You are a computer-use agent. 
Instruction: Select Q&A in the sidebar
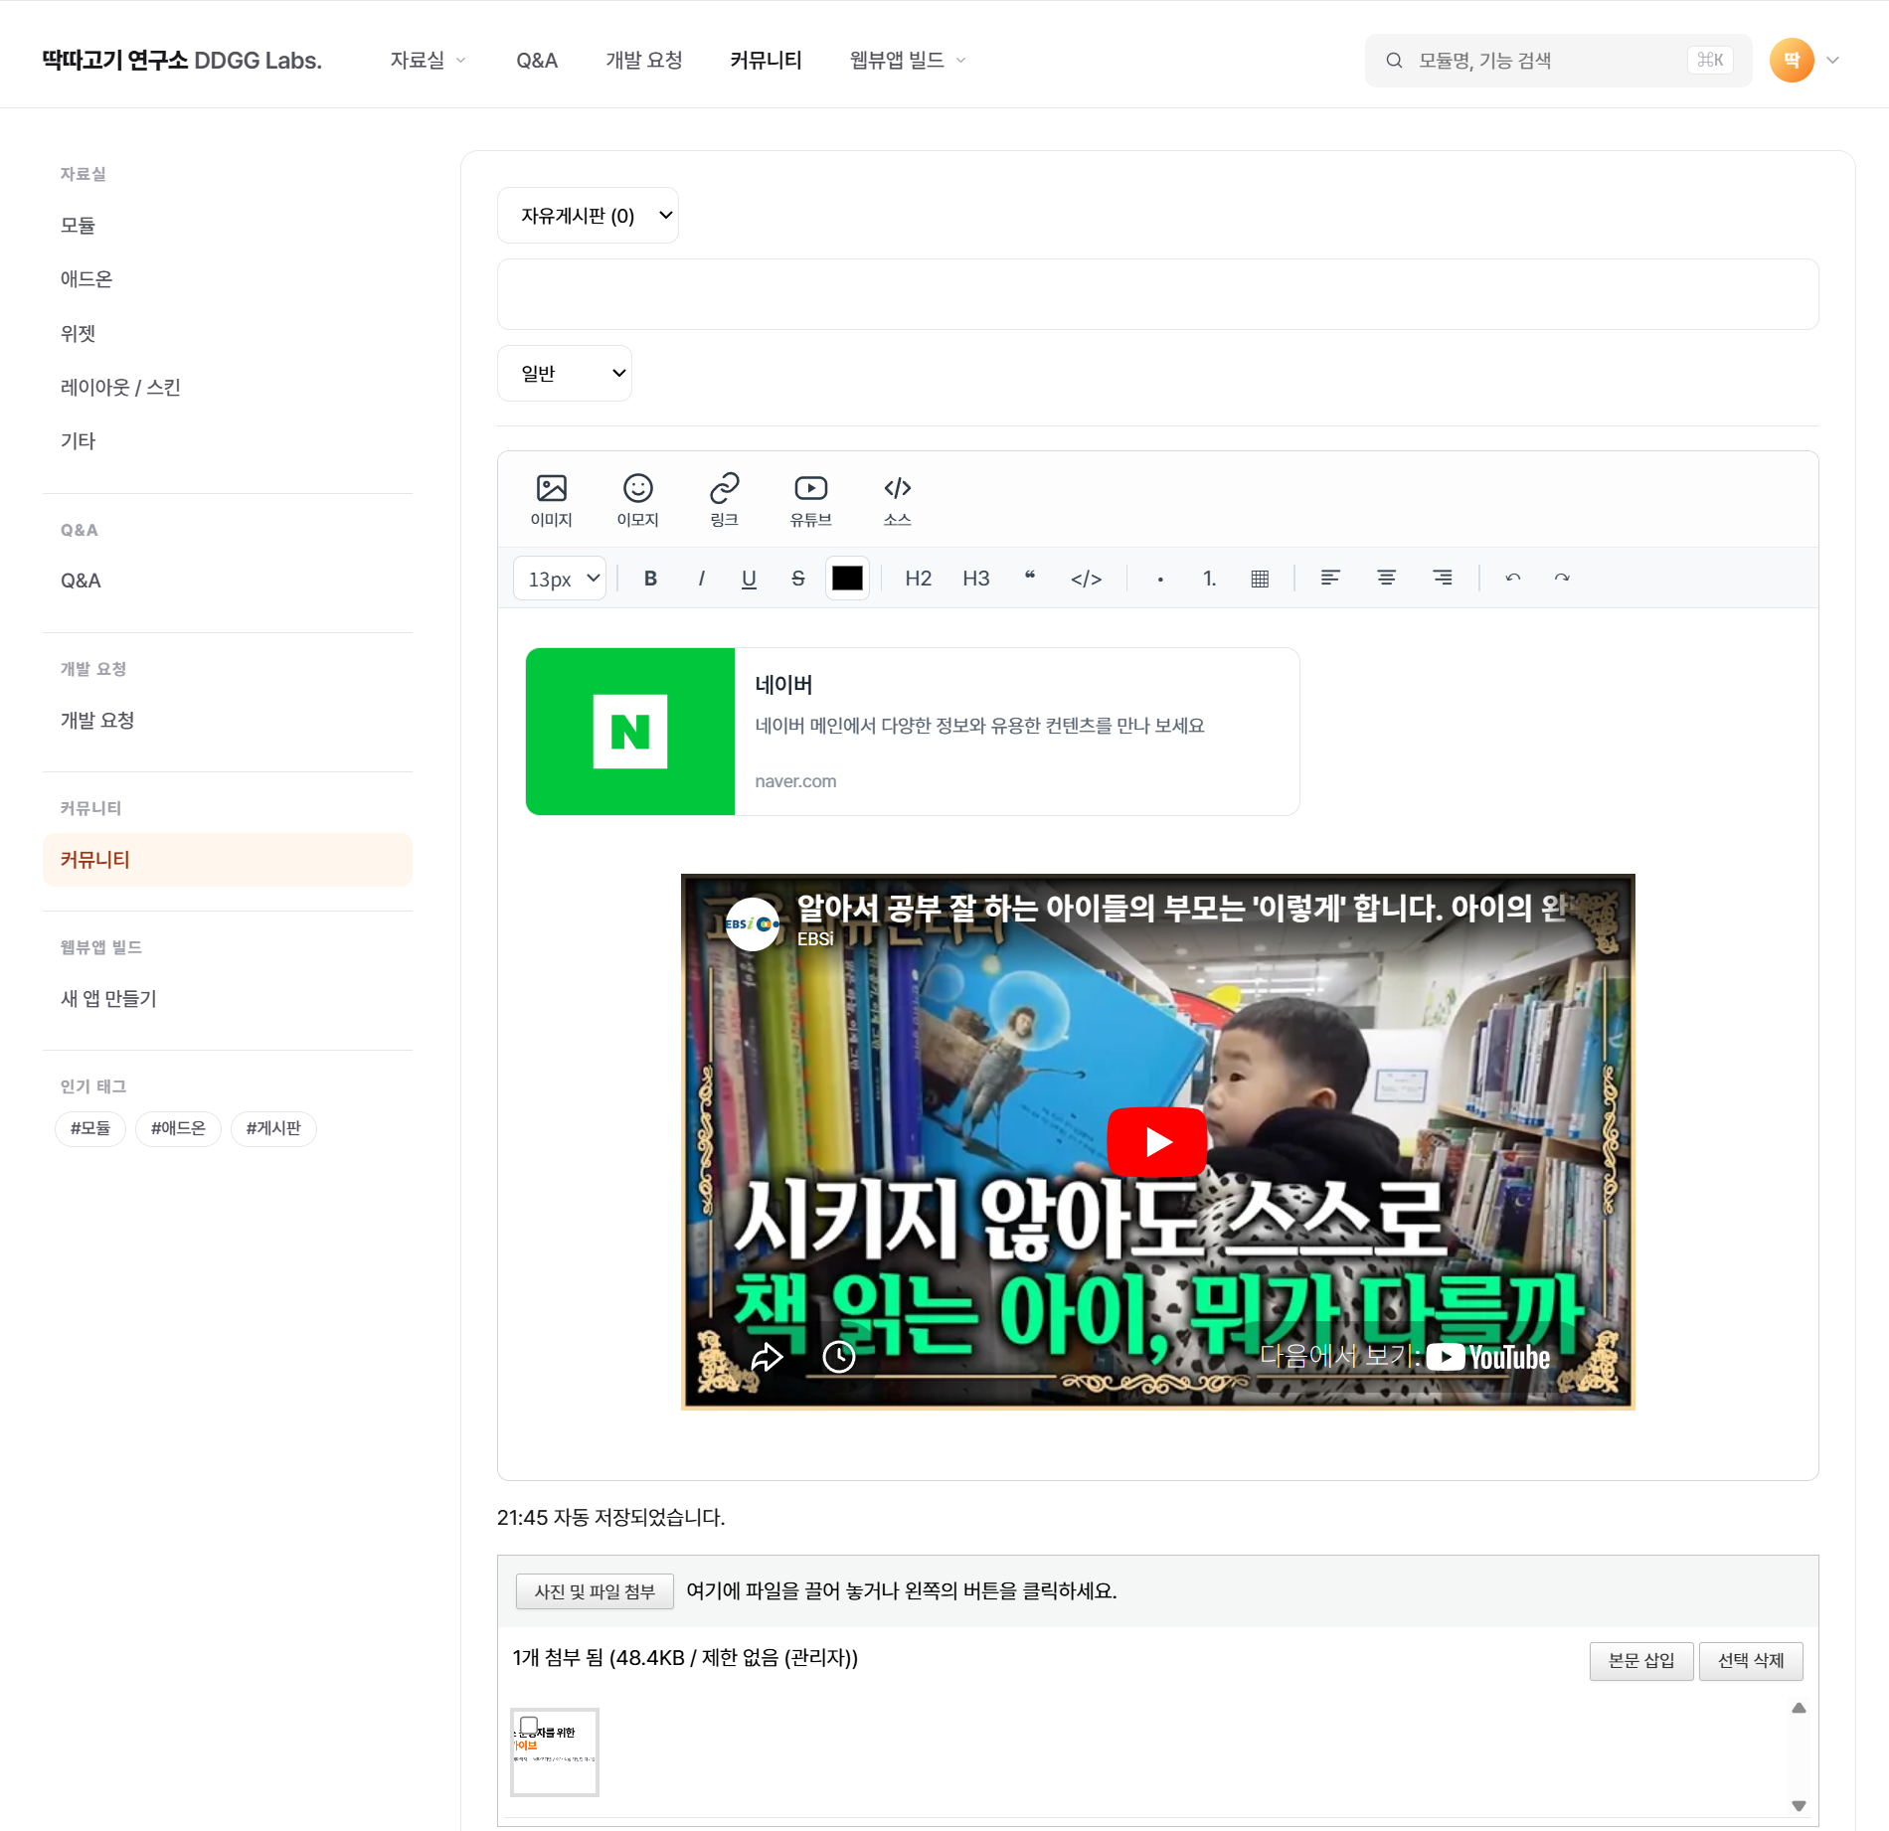(x=228, y=582)
